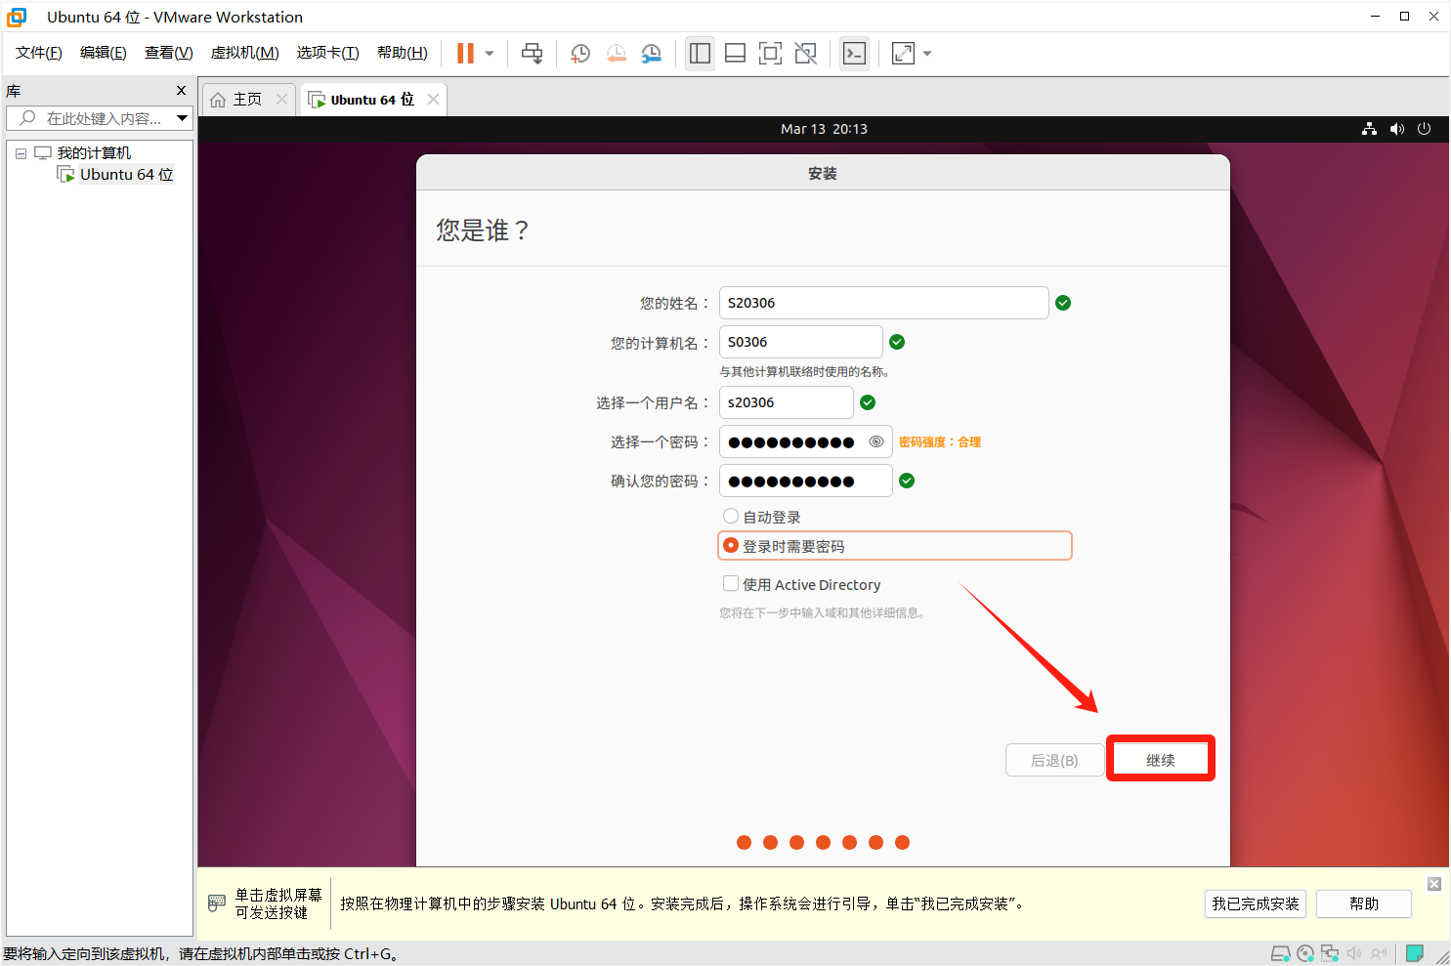Take a snapshot of this virtual machine
The height and width of the screenshot is (966, 1451).
pos(580,54)
